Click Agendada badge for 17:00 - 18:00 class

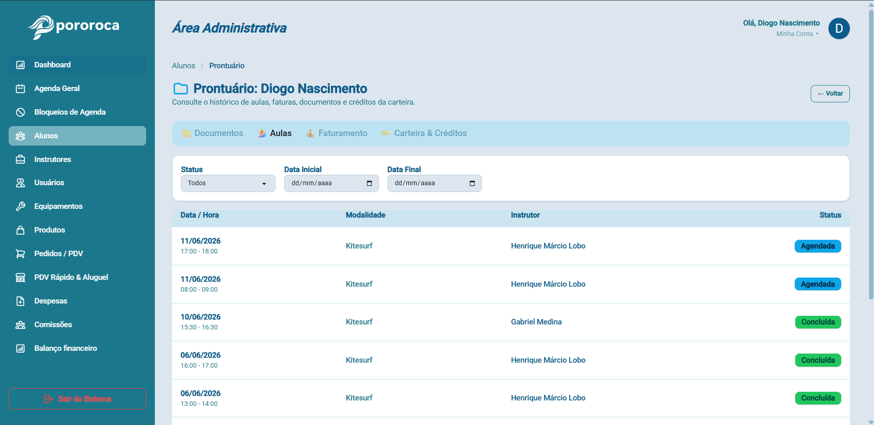(x=818, y=246)
